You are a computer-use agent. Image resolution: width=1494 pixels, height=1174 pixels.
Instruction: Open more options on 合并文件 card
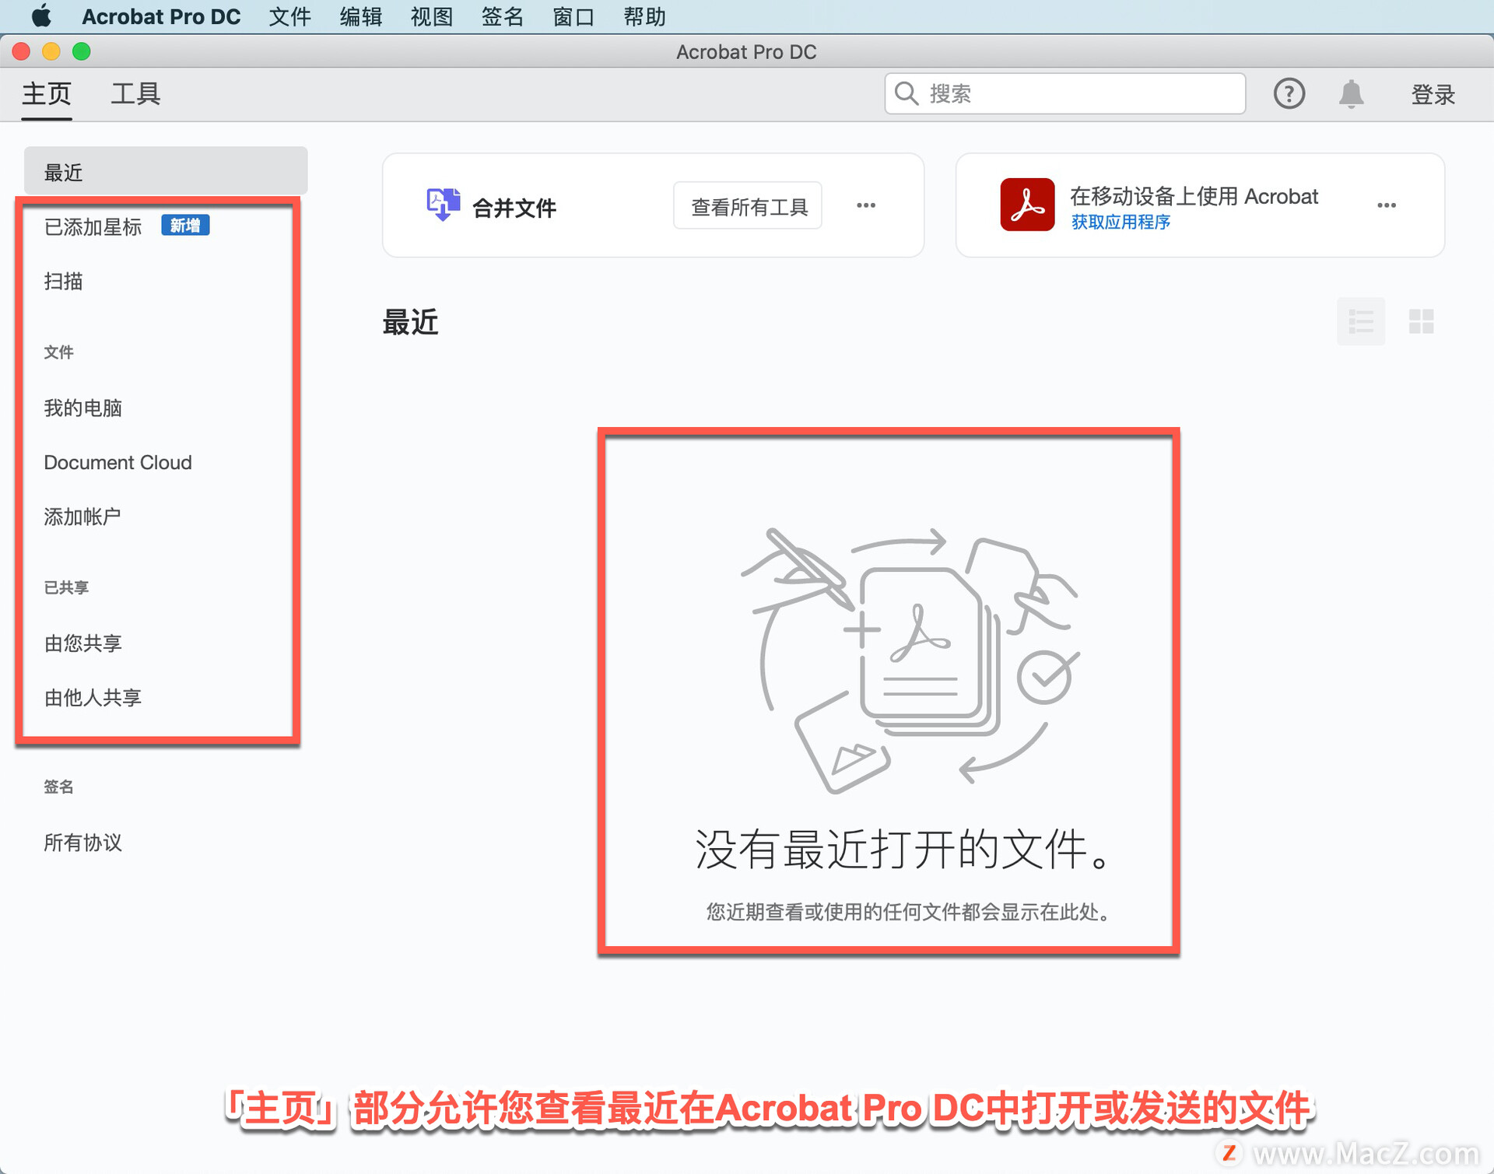(866, 205)
